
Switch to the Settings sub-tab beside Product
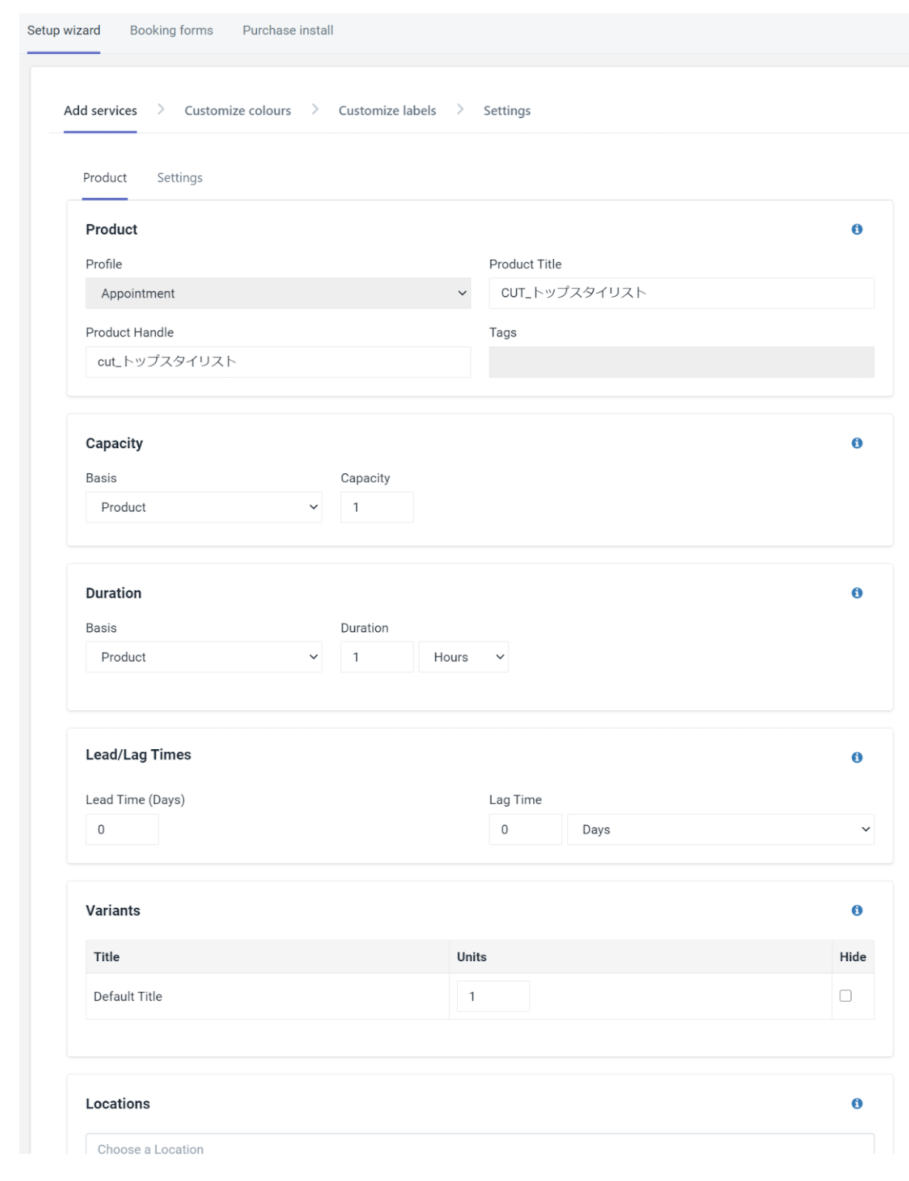[x=179, y=178]
